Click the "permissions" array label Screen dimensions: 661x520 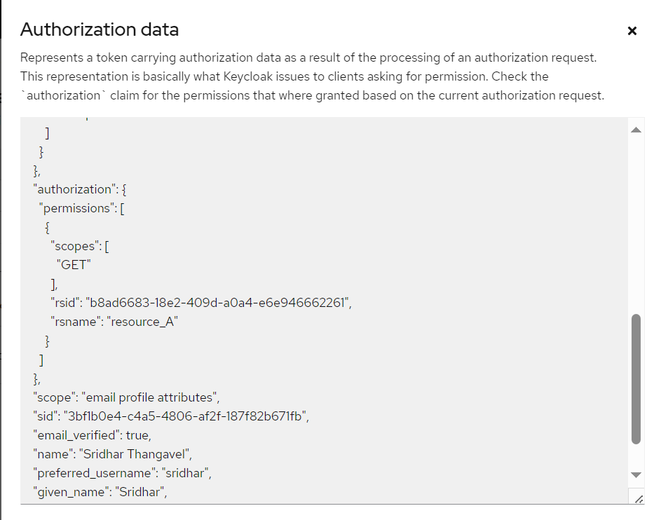coord(79,207)
